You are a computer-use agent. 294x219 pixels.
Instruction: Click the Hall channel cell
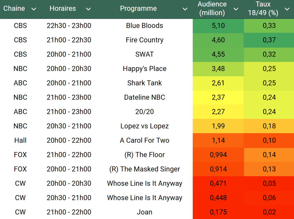(x=20, y=140)
